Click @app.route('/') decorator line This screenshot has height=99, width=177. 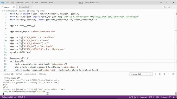(x=19, y=58)
